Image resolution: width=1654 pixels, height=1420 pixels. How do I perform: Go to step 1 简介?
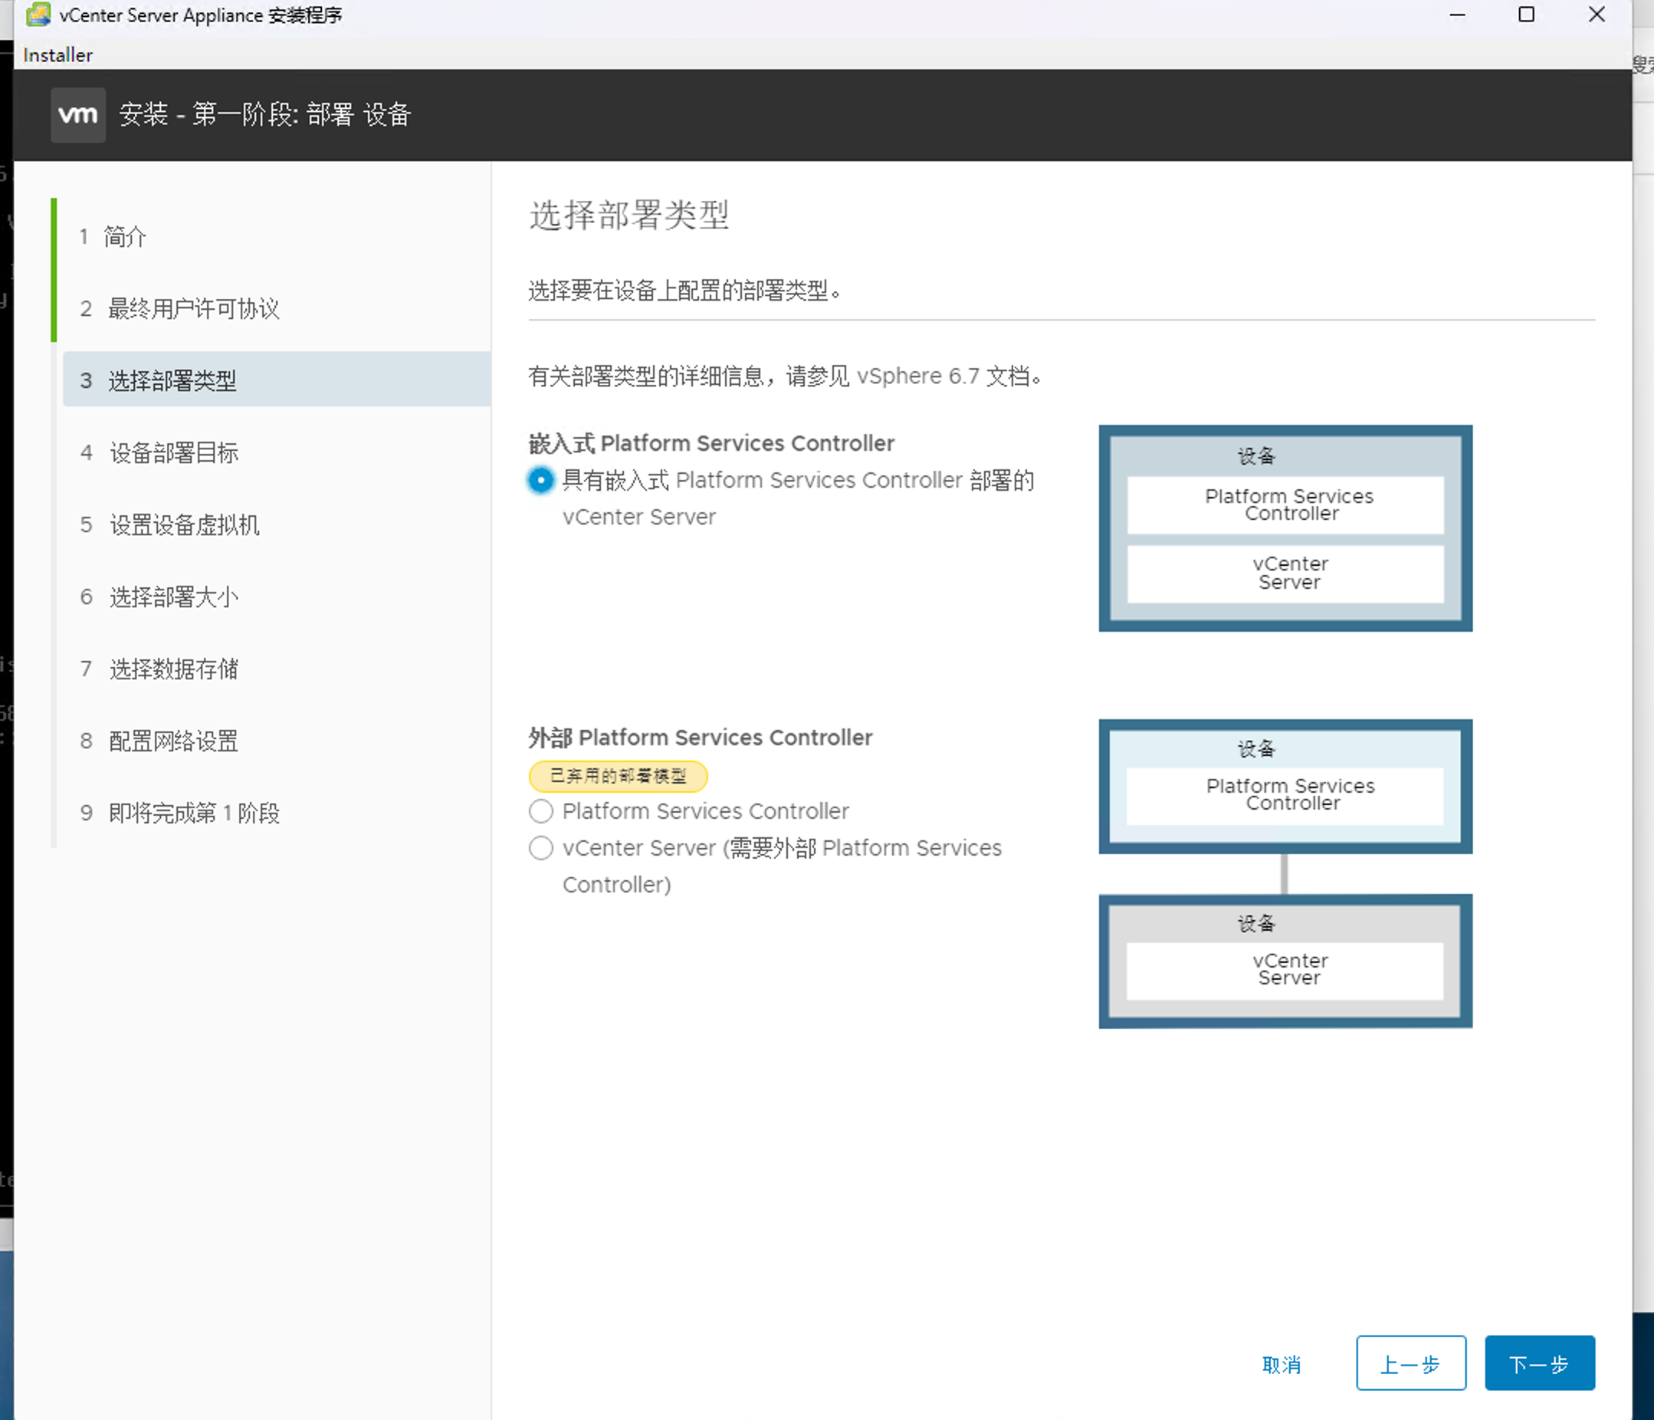pyautogui.click(x=113, y=236)
